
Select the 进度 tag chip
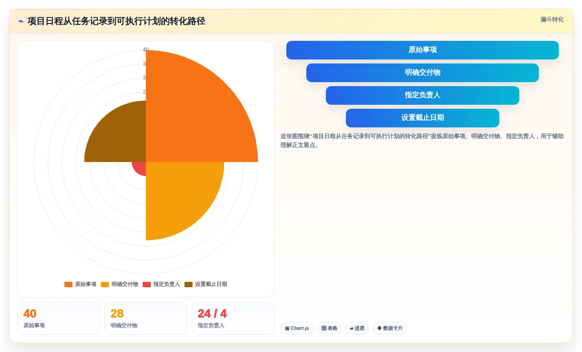pyautogui.click(x=357, y=328)
